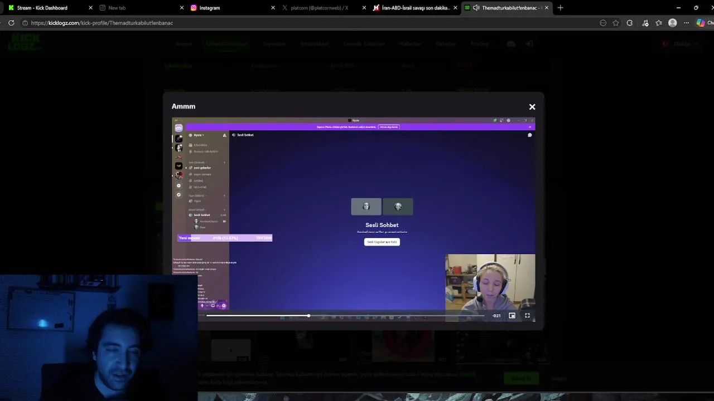Close the platcorn X tab
Screen dimensions: 714x401
point(364,8)
